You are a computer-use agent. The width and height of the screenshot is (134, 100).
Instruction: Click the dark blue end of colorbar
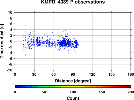(18, 87)
